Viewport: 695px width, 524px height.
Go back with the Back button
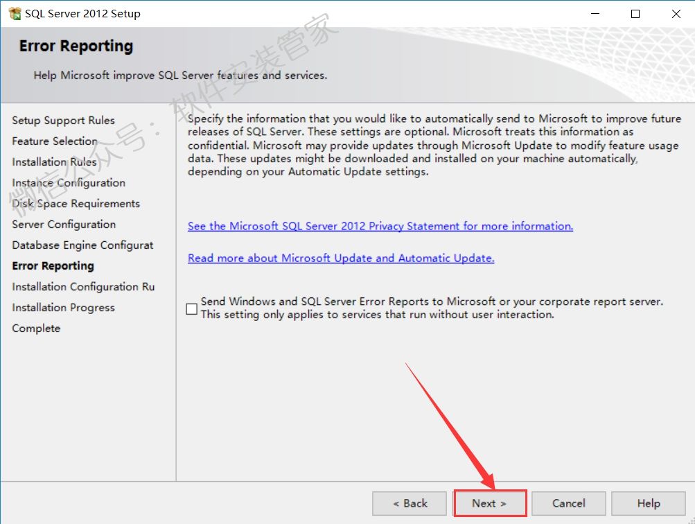coord(410,503)
